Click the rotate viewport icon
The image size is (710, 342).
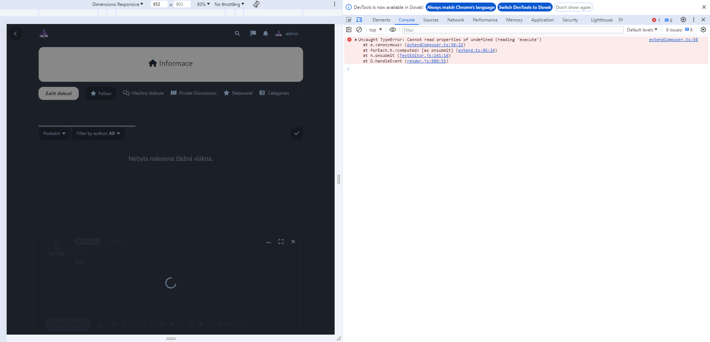[257, 4]
